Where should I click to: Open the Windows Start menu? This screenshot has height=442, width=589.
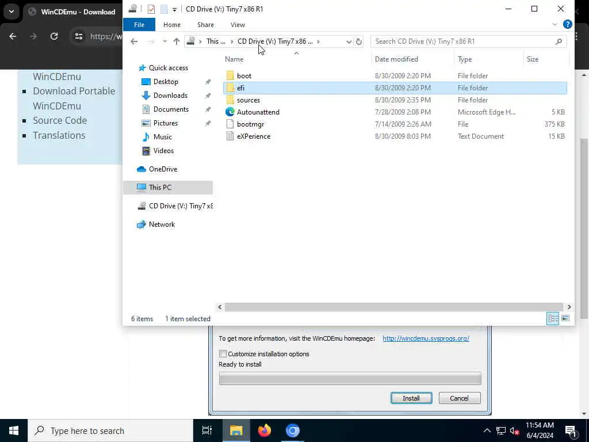coord(14,430)
